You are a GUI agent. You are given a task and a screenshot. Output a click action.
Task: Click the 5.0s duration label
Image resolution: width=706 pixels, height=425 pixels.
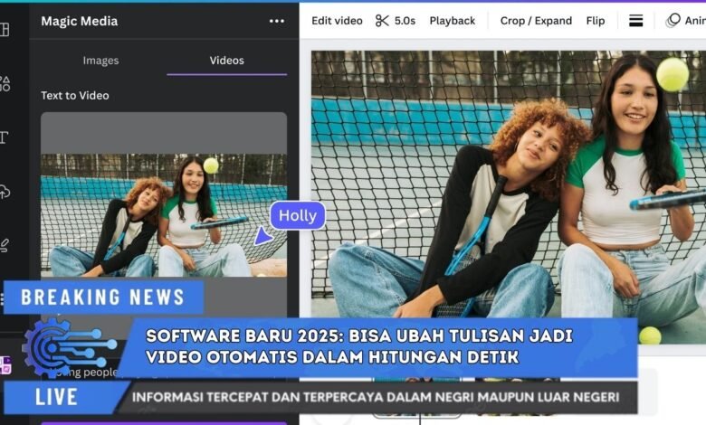[405, 21]
